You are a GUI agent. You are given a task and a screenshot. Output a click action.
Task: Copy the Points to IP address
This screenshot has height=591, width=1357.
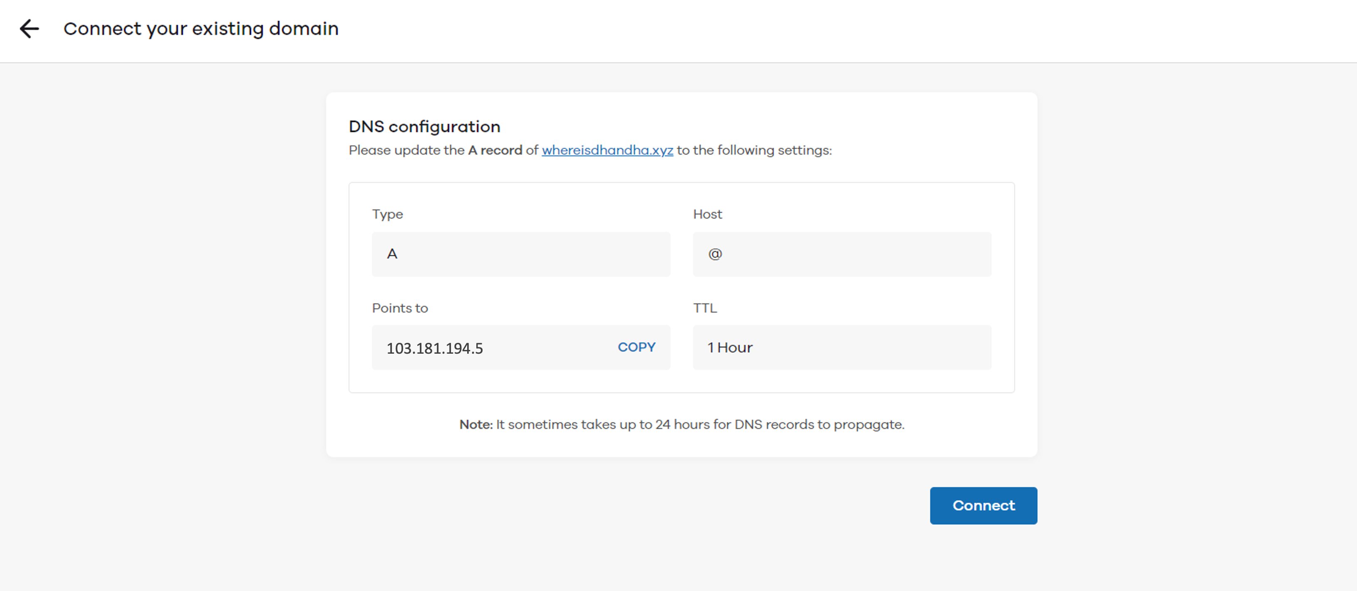click(x=636, y=347)
